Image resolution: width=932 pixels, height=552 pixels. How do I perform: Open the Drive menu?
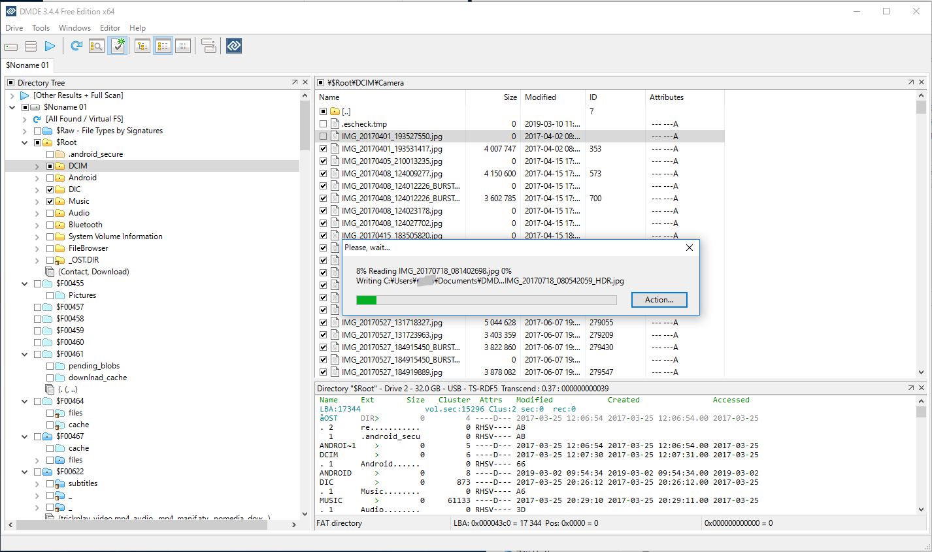pos(14,28)
